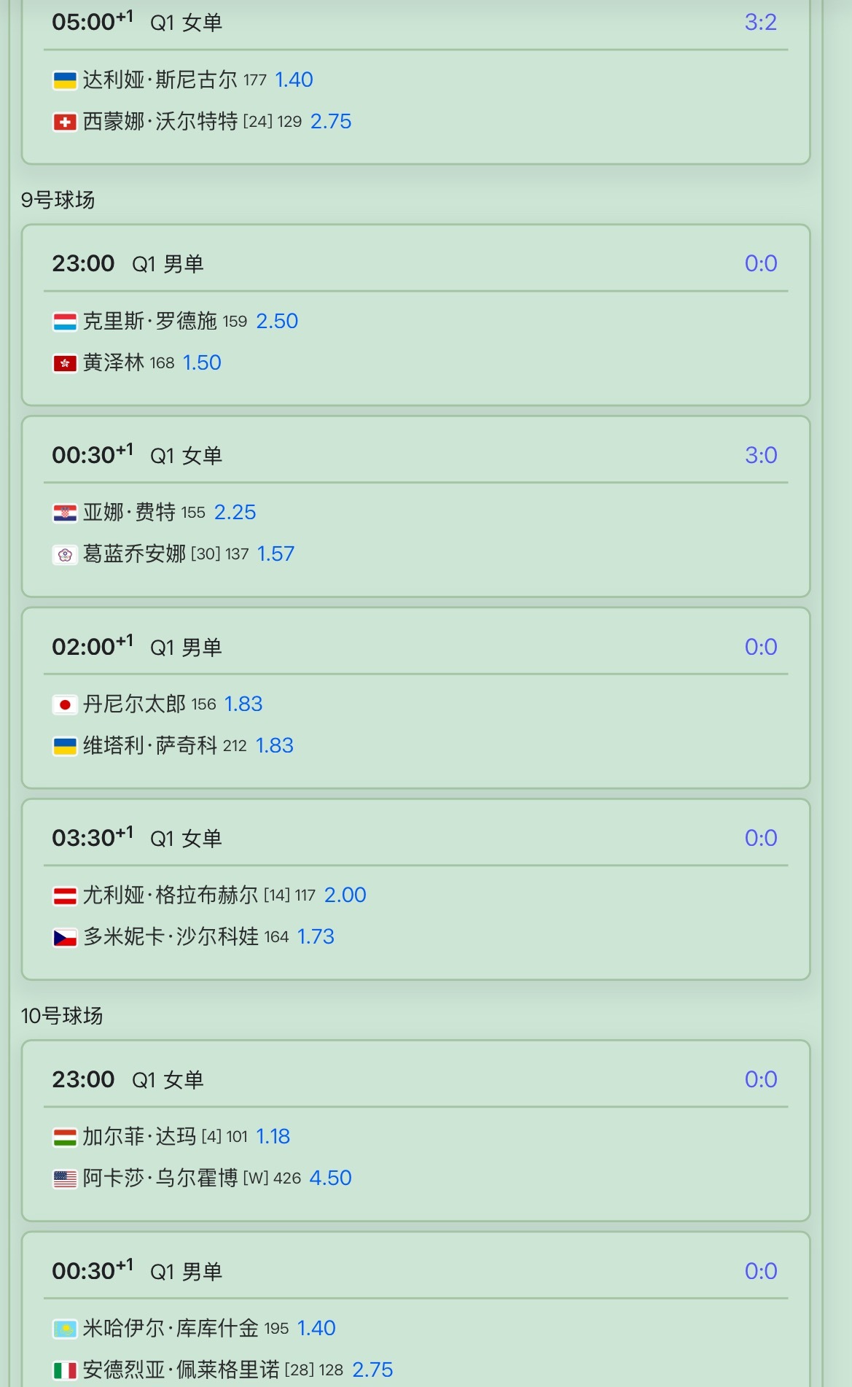Tap the Swiss flag beside 西蒙娜·沃尔特特
Image resolution: width=852 pixels, height=1387 pixels.
(x=65, y=122)
